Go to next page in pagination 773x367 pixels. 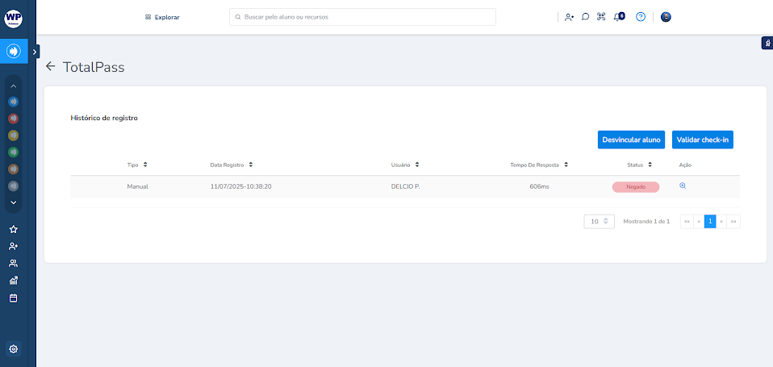coord(721,222)
